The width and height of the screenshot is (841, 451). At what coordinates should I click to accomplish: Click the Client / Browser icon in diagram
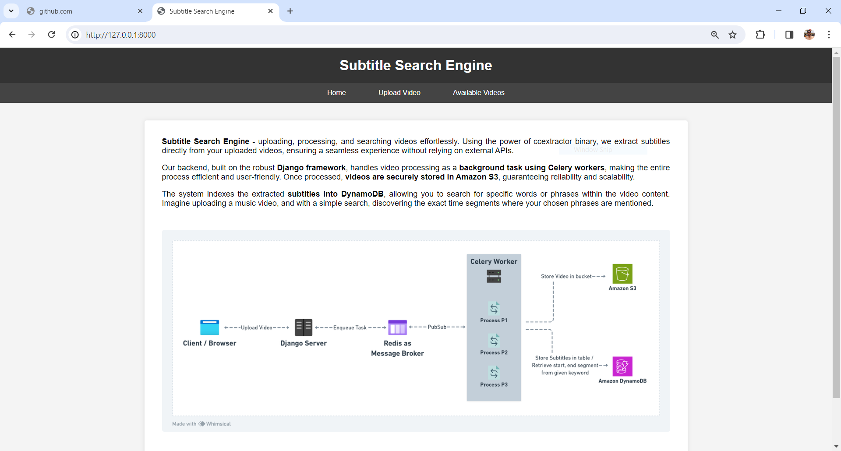[x=209, y=327]
